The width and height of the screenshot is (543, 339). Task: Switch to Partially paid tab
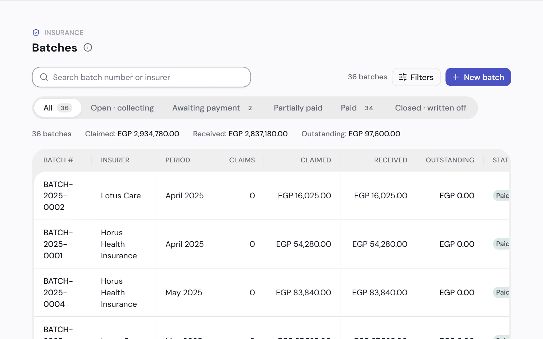(x=298, y=108)
